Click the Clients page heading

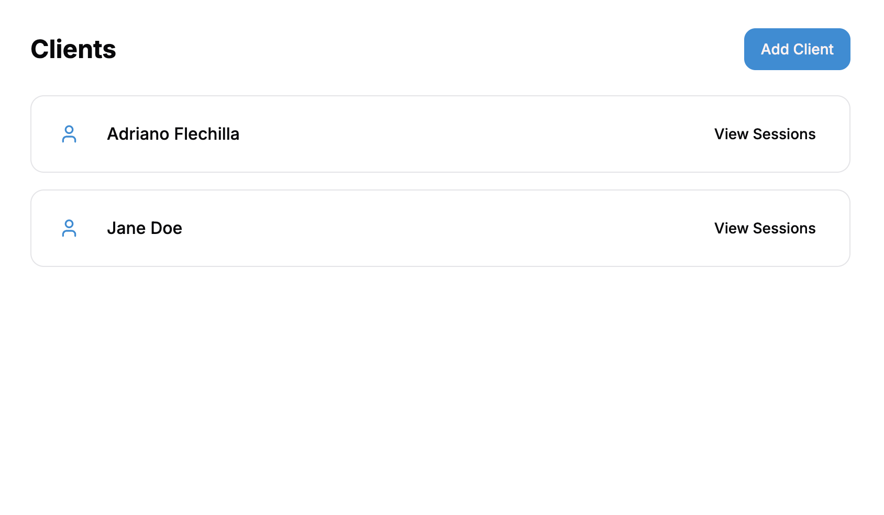[x=73, y=49]
